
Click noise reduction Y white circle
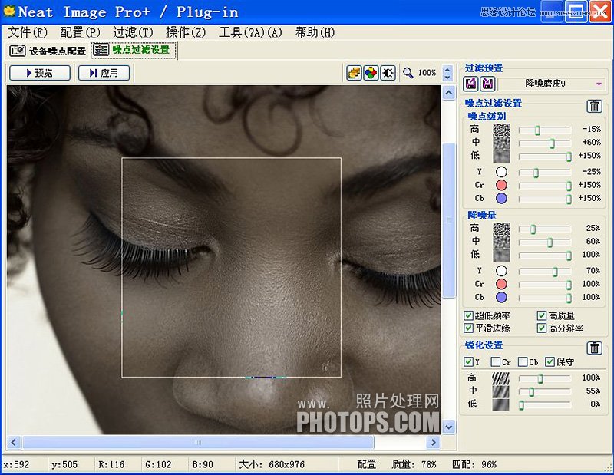click(x=501, y=271)
